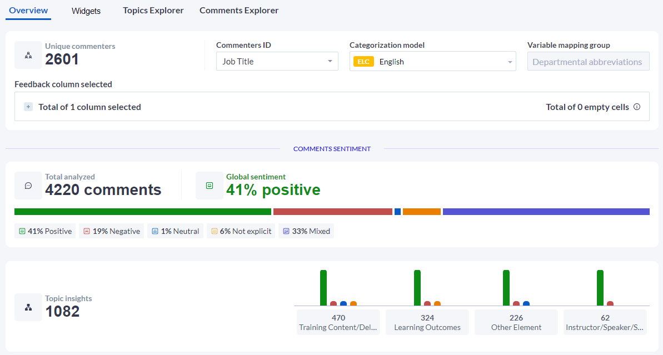This screenshot has width=663, height=355.
Task: Click the orange not explicit bar segment
Action: point(422,212)
